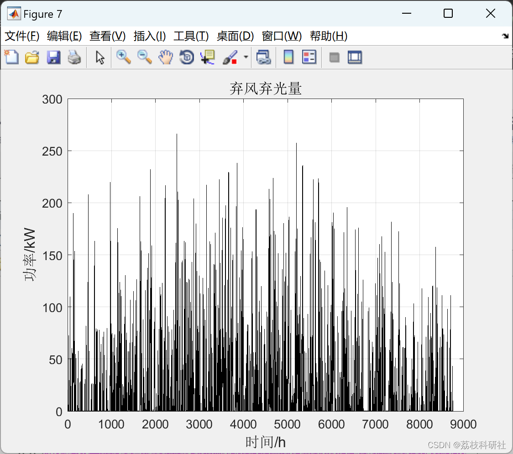Screen dimensions: 513x454
Task: Select the Rotate 3D tool
Action: 187,57
